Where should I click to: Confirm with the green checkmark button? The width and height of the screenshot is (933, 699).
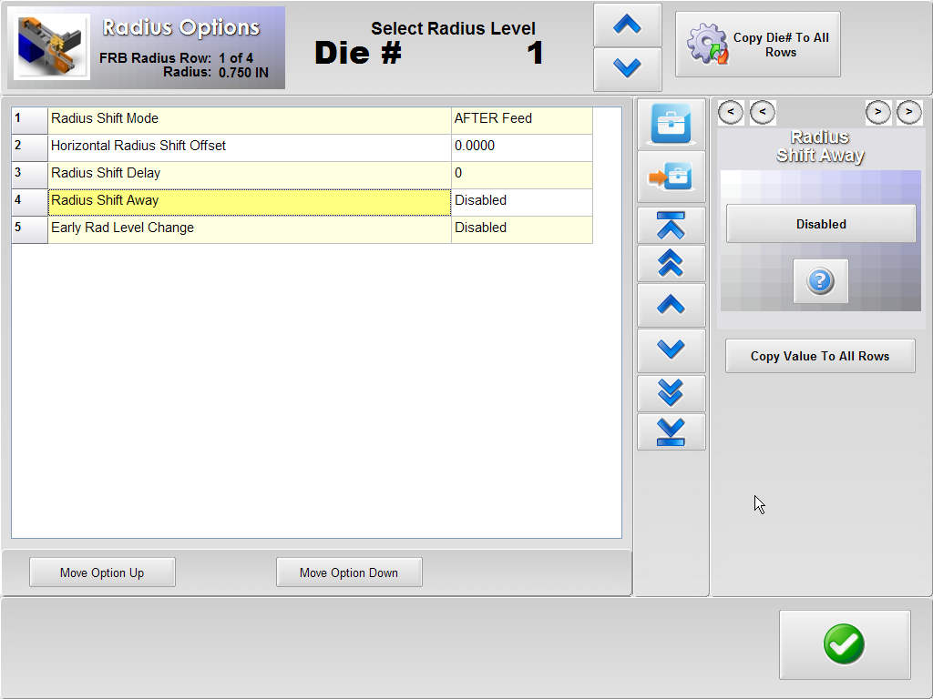tap(844, 644)
